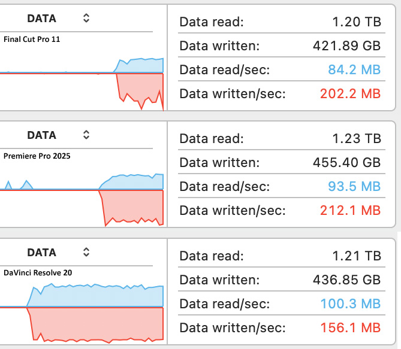Select the Premiere Pro 2025 label

(x=37, y=156)
